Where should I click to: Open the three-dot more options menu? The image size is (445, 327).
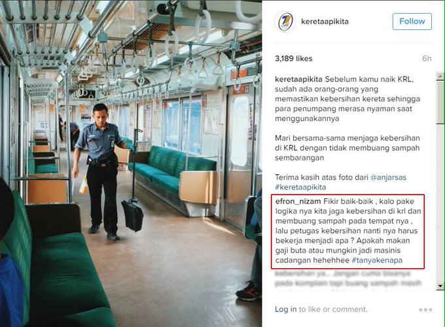coord(425,310)
